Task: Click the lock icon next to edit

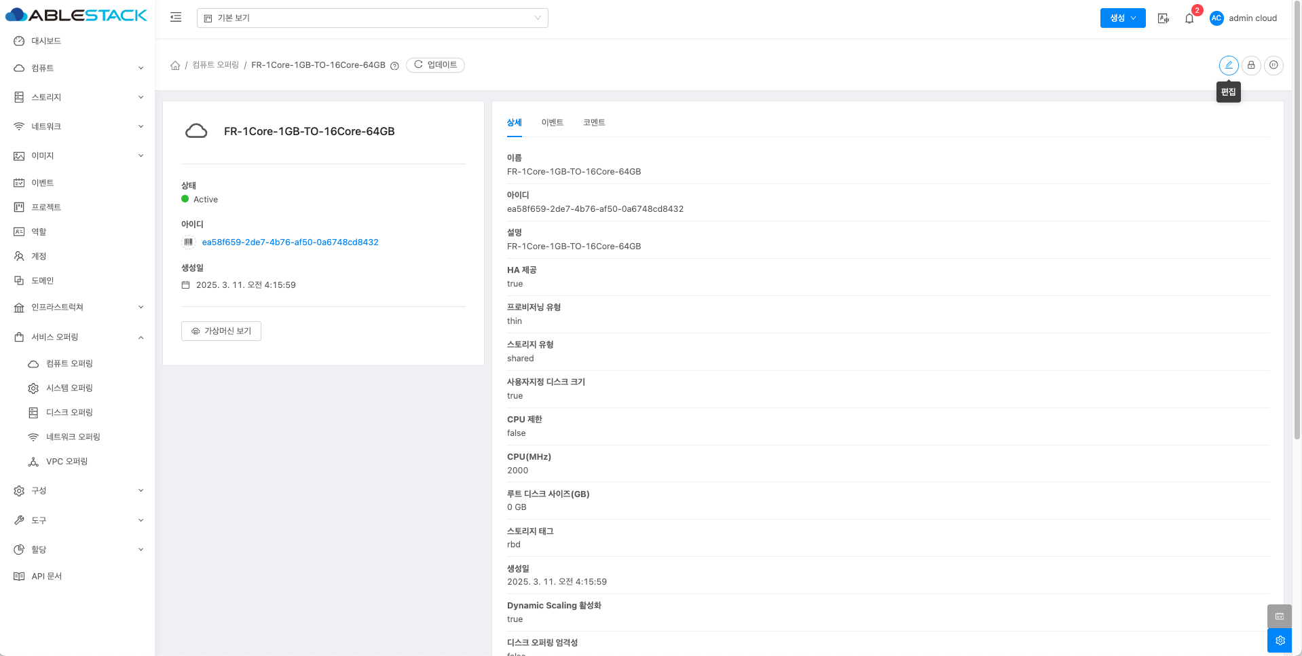Action: 1251,65
